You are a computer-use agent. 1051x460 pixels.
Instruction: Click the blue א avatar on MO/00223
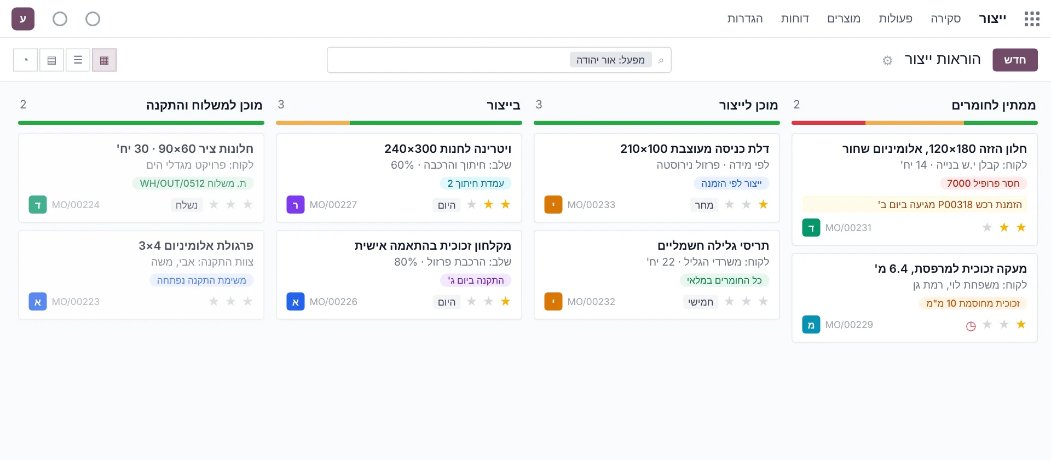click(38, 302)
